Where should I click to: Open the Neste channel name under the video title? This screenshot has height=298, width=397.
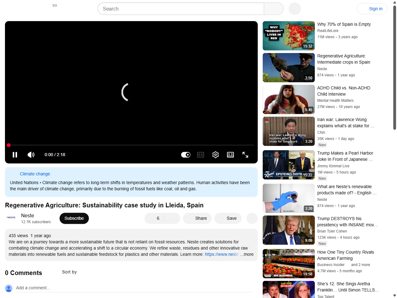click(28, 215)
